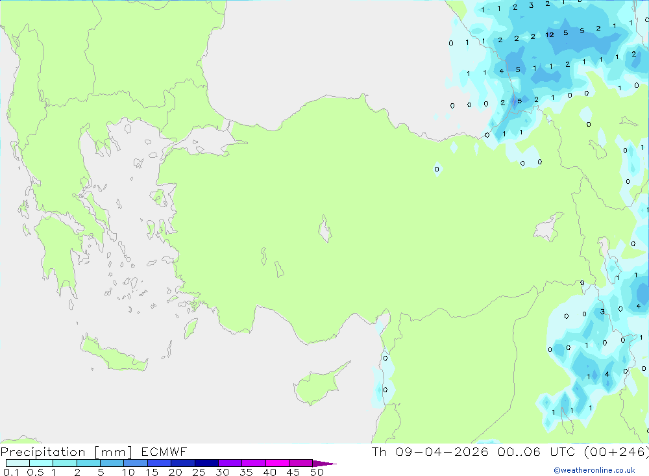The image size is (649, 476).
Task: Click the legend label 35
Action: click(x=246, y=472)
